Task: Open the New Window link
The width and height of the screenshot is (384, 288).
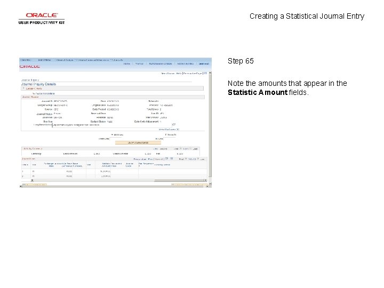Action: tap(168, 74)
